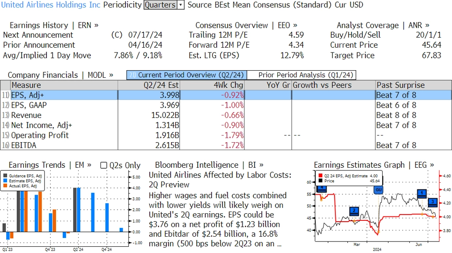Click the GU marker on estimates graph

(378, 189)
